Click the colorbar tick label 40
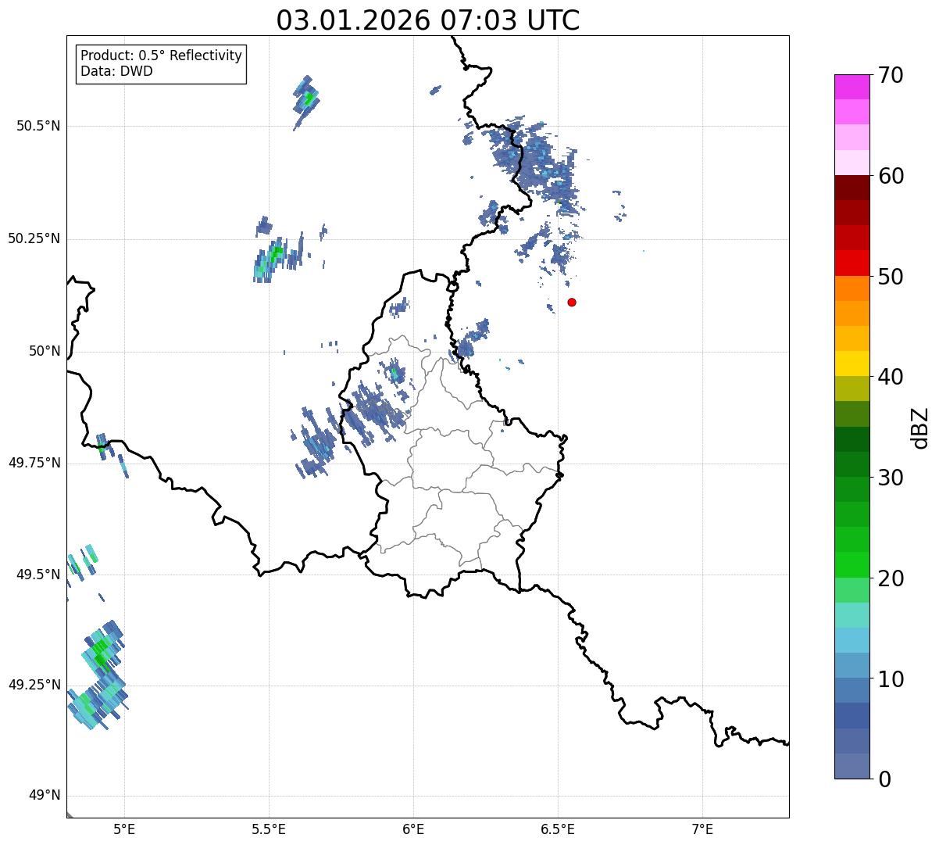The height and width of the screenshot is (845, 939). [891, 377]
